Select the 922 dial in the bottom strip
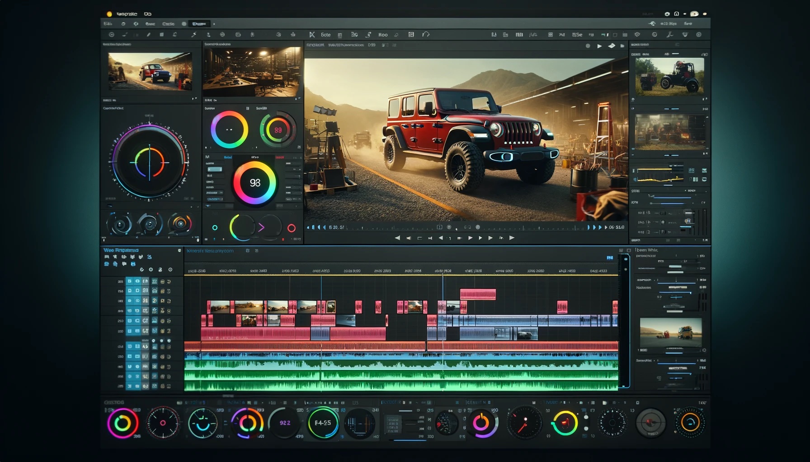This screenshot has height=462, width=810. point(285,423)
